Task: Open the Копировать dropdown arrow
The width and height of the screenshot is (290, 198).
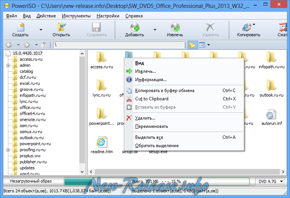Action: [x=254, y=25]
